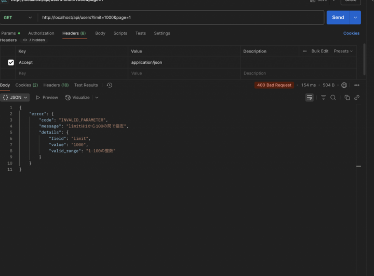Click the 154 ms response time
This screenshot has width=374, height=276.
(308, 85)
